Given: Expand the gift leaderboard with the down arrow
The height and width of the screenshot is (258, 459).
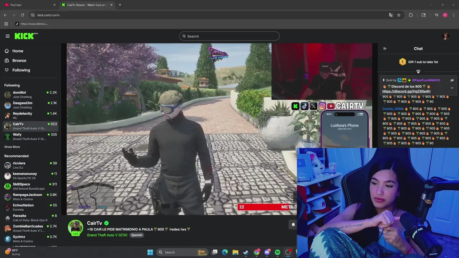Looking at the screenshot, I should point(418,72).
